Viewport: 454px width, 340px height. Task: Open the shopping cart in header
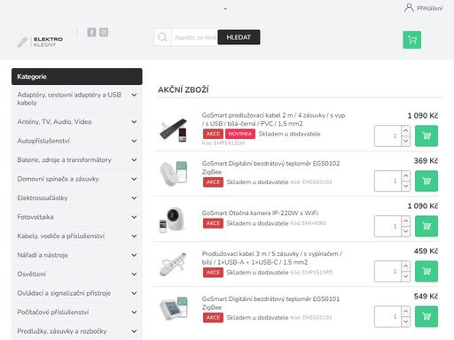pos(411,40)
